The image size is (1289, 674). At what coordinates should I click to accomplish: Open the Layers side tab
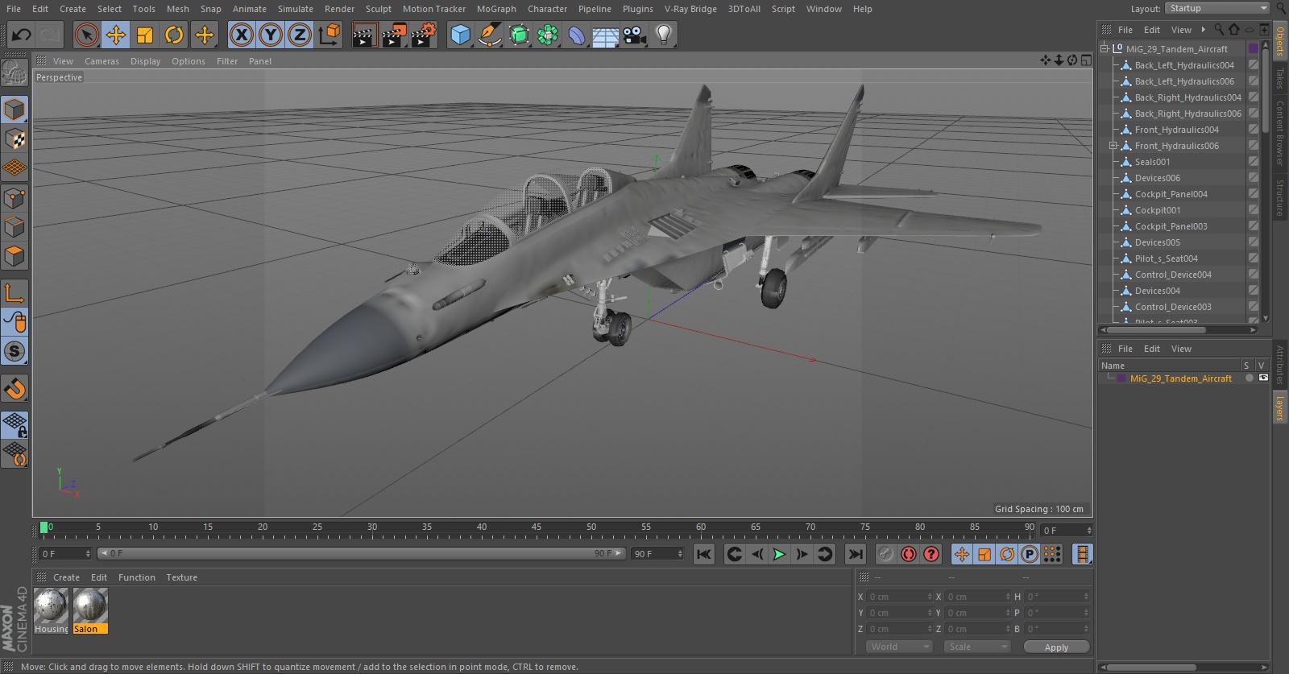(1280, 407)
